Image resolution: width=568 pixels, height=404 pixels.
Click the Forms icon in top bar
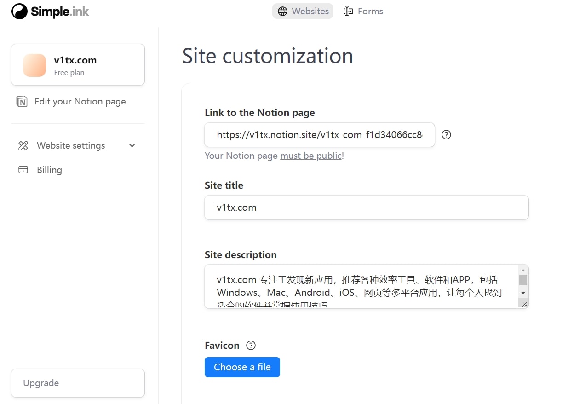[348, 11]
